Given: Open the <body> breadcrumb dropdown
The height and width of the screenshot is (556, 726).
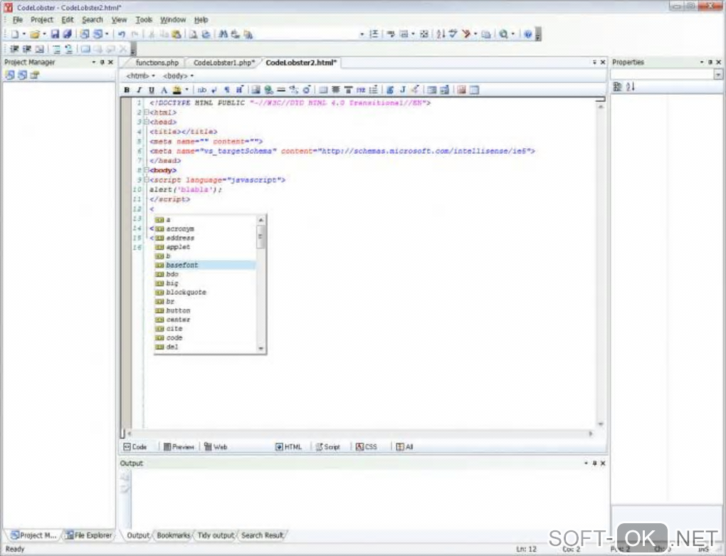Looking at the screenshot, I should point(191,76).
